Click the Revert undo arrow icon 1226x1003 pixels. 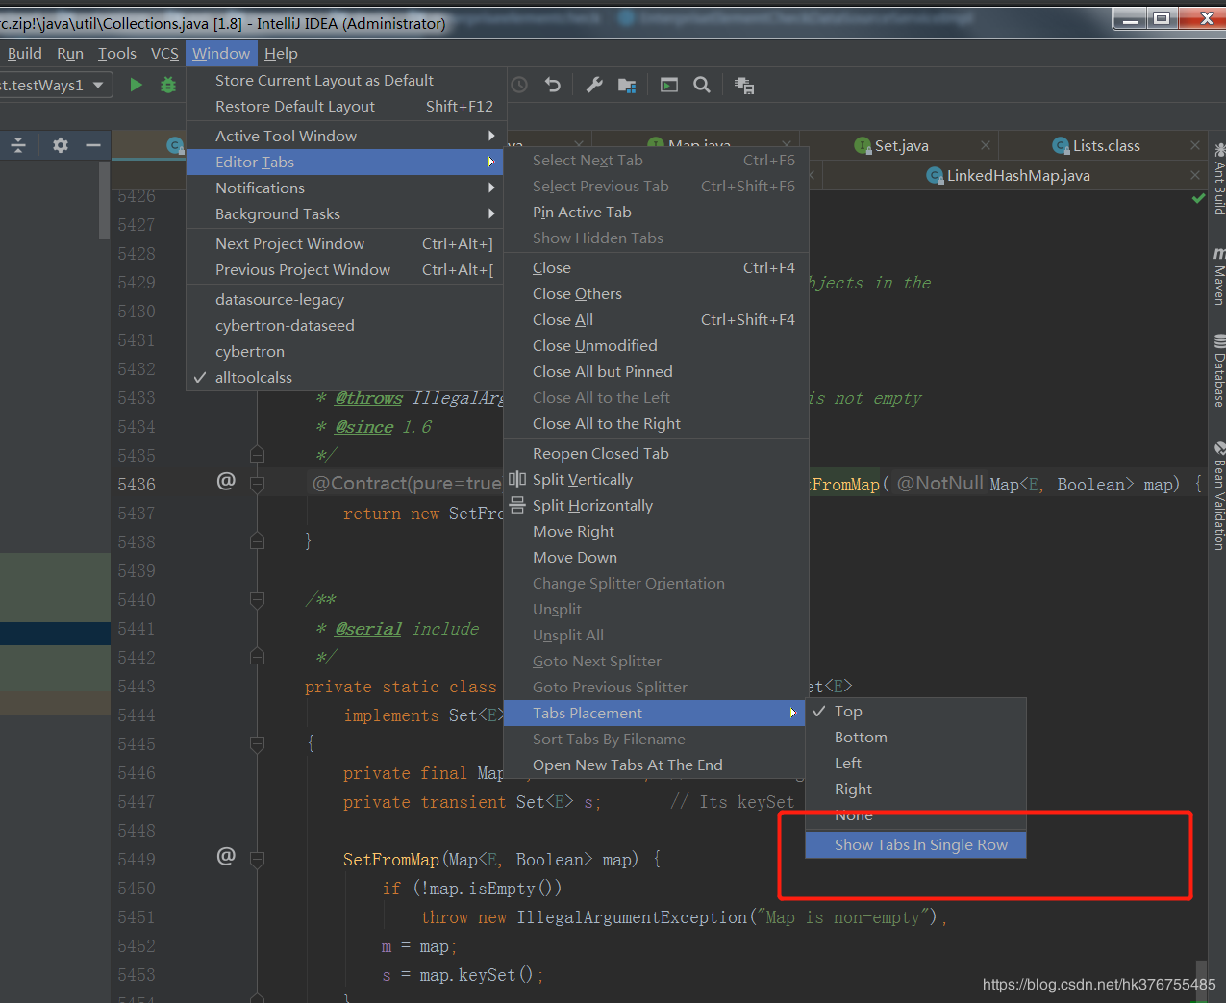click(x=552, y=85)
